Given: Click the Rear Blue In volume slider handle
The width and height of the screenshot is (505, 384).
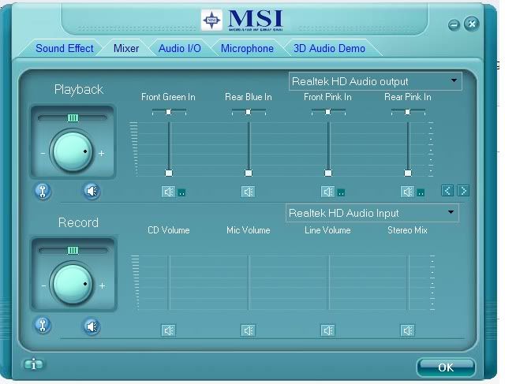Looking at the screenshot, I should click(x=249, y=173).
